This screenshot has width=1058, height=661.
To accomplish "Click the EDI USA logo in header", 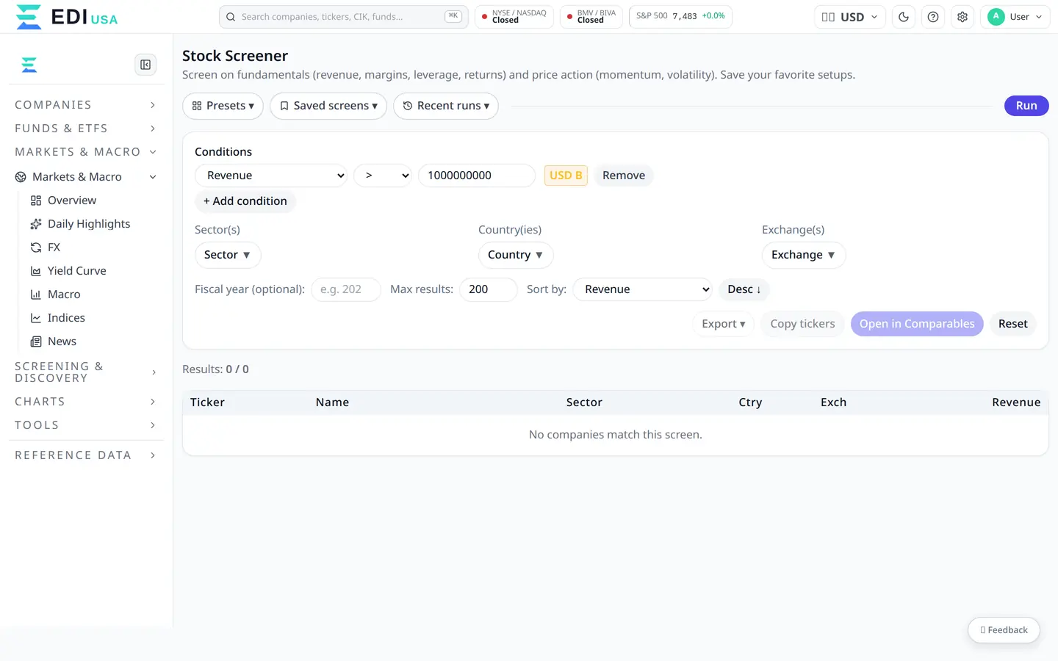I will (x=66, y=17).
